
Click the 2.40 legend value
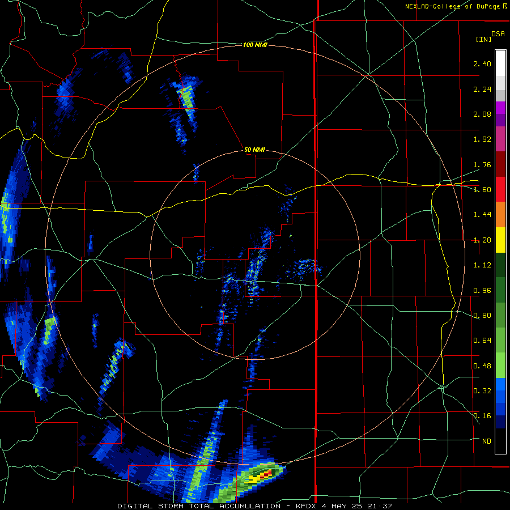(482, 63)
